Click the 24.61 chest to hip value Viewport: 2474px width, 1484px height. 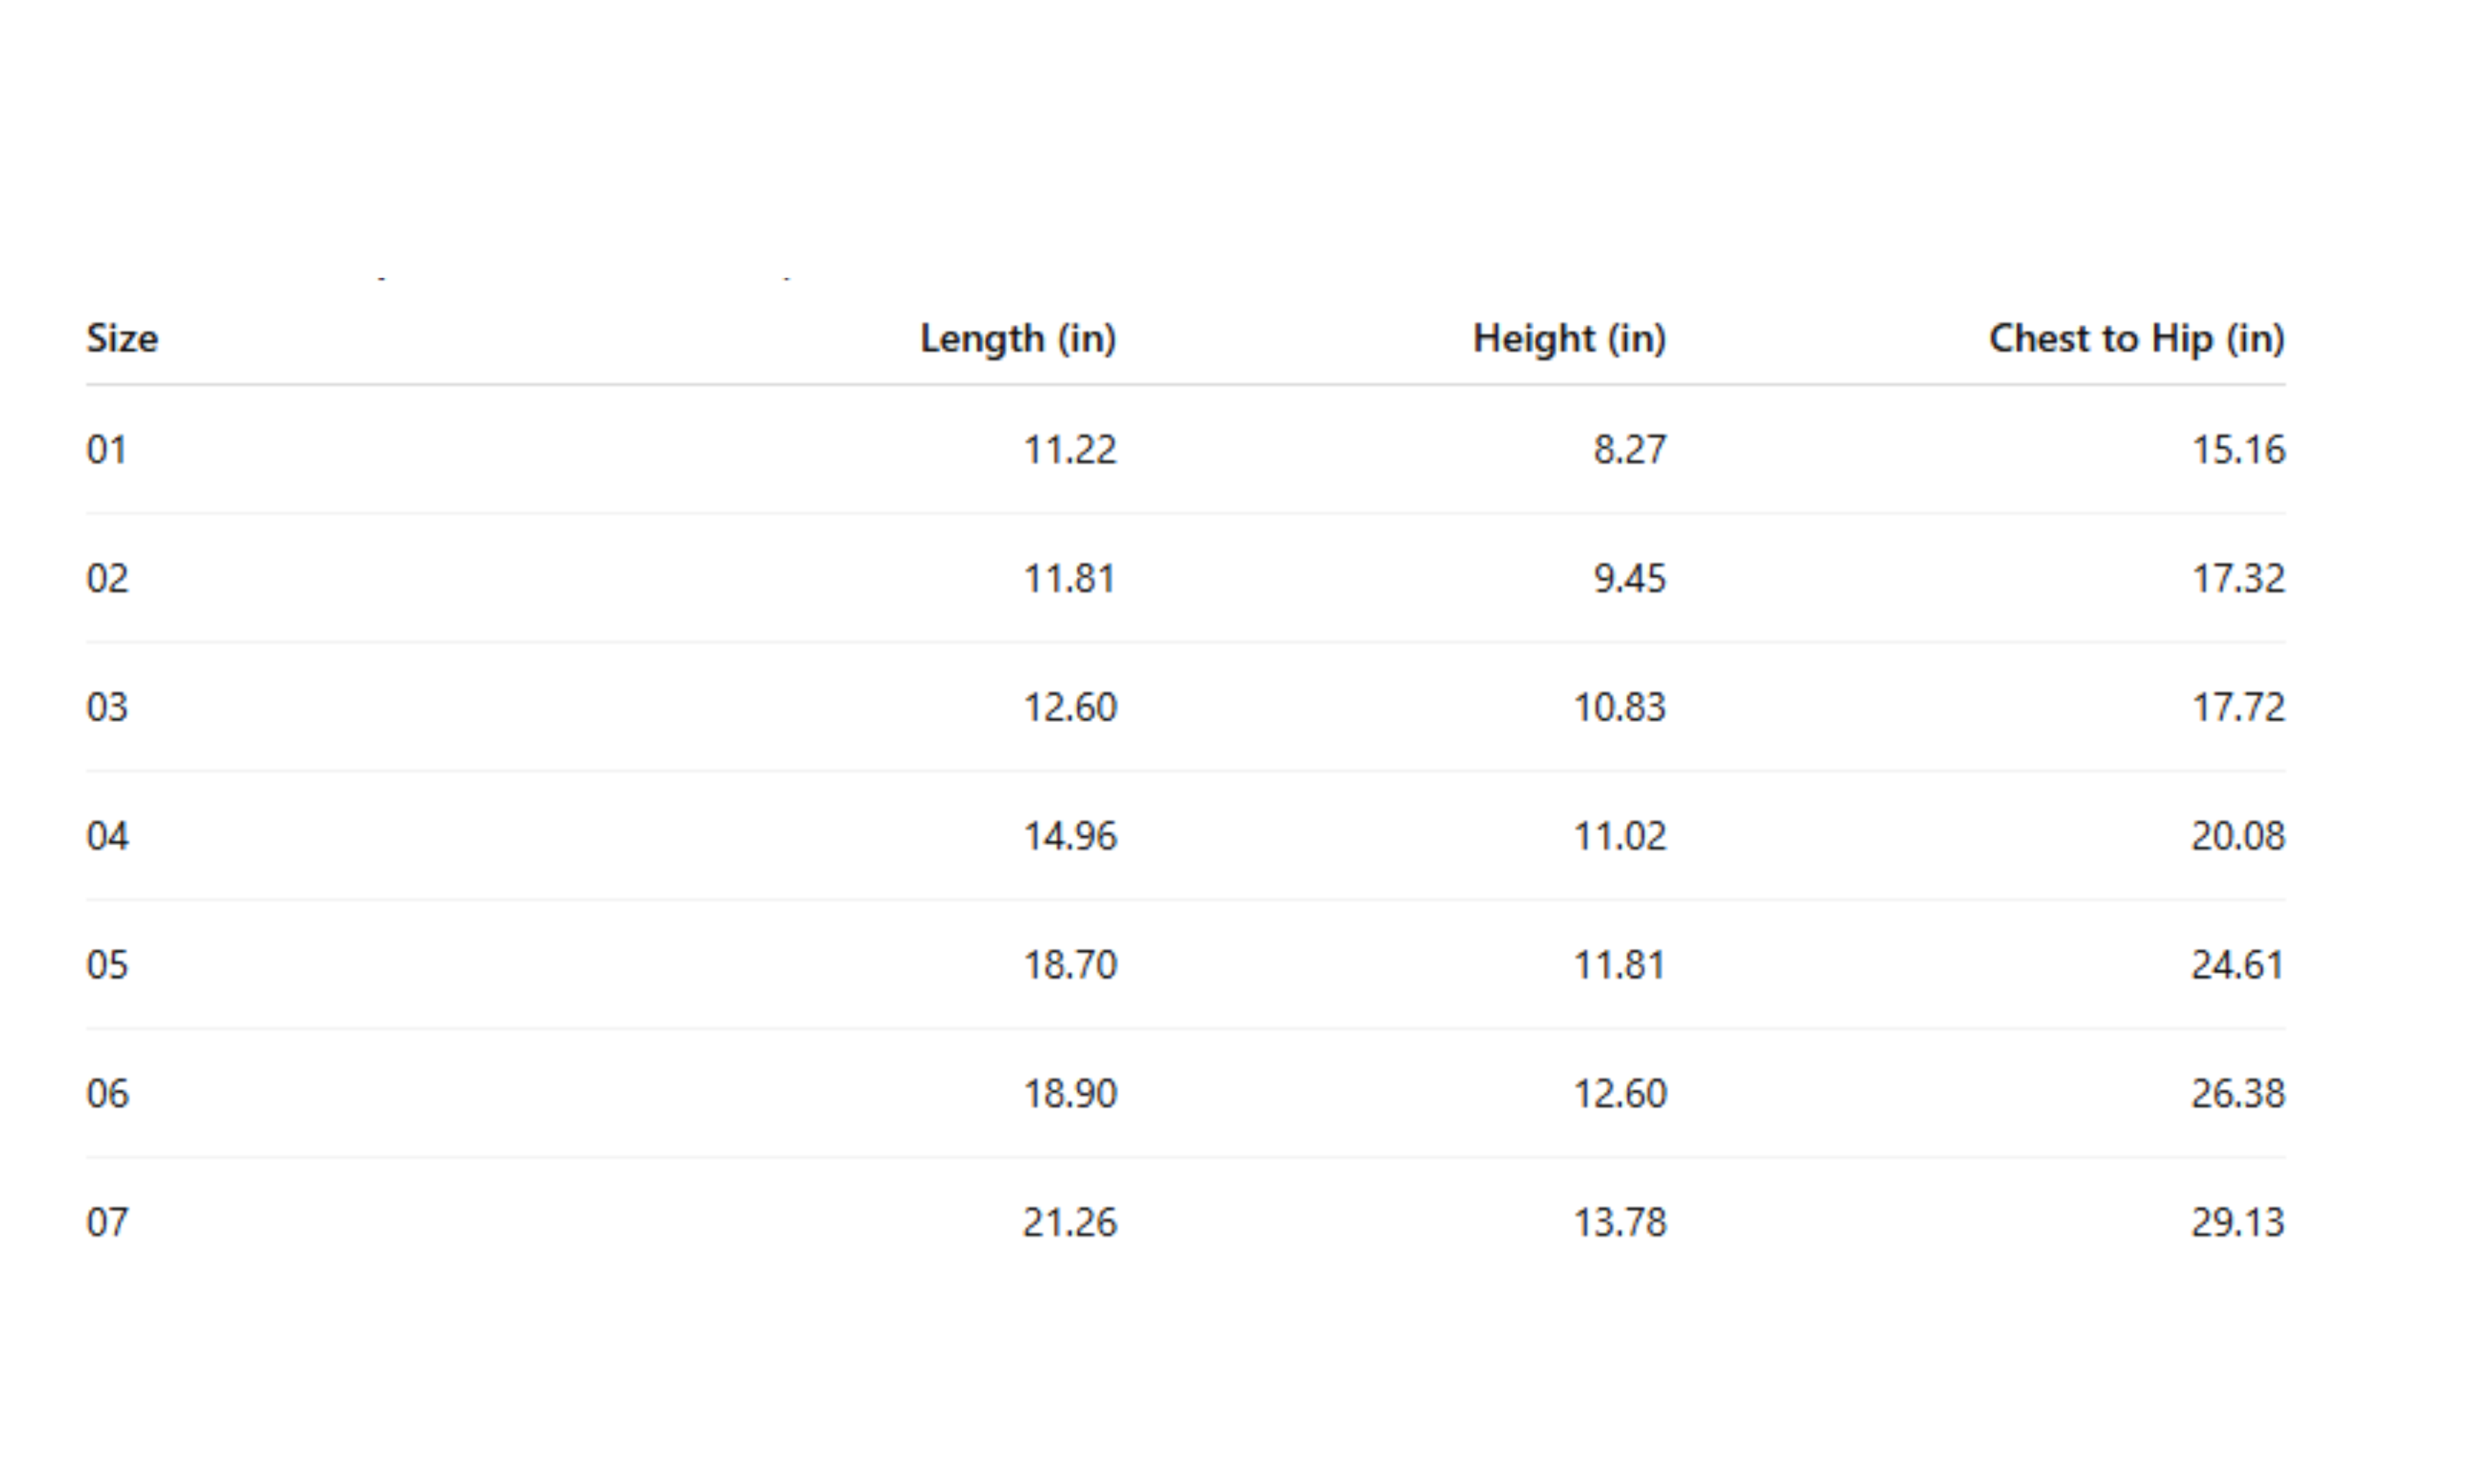pyautogui.click(x=2238, y=965)
